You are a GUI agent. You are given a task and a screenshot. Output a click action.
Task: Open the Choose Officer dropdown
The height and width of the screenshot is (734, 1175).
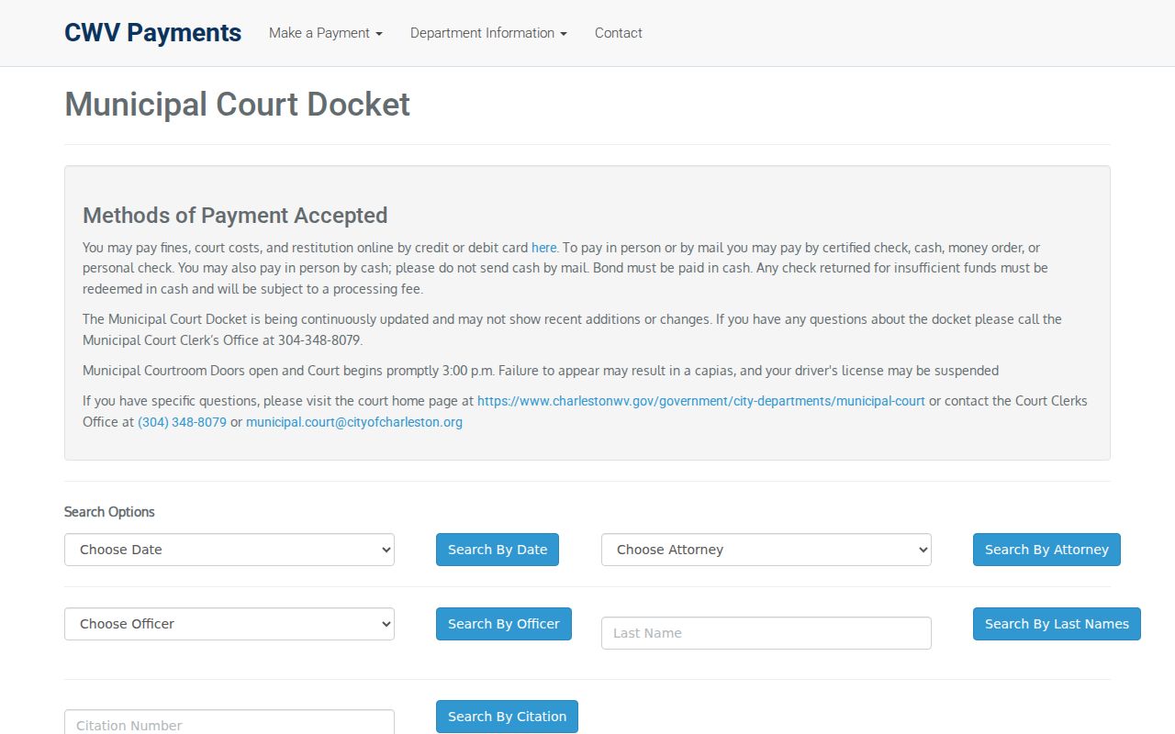229,624
